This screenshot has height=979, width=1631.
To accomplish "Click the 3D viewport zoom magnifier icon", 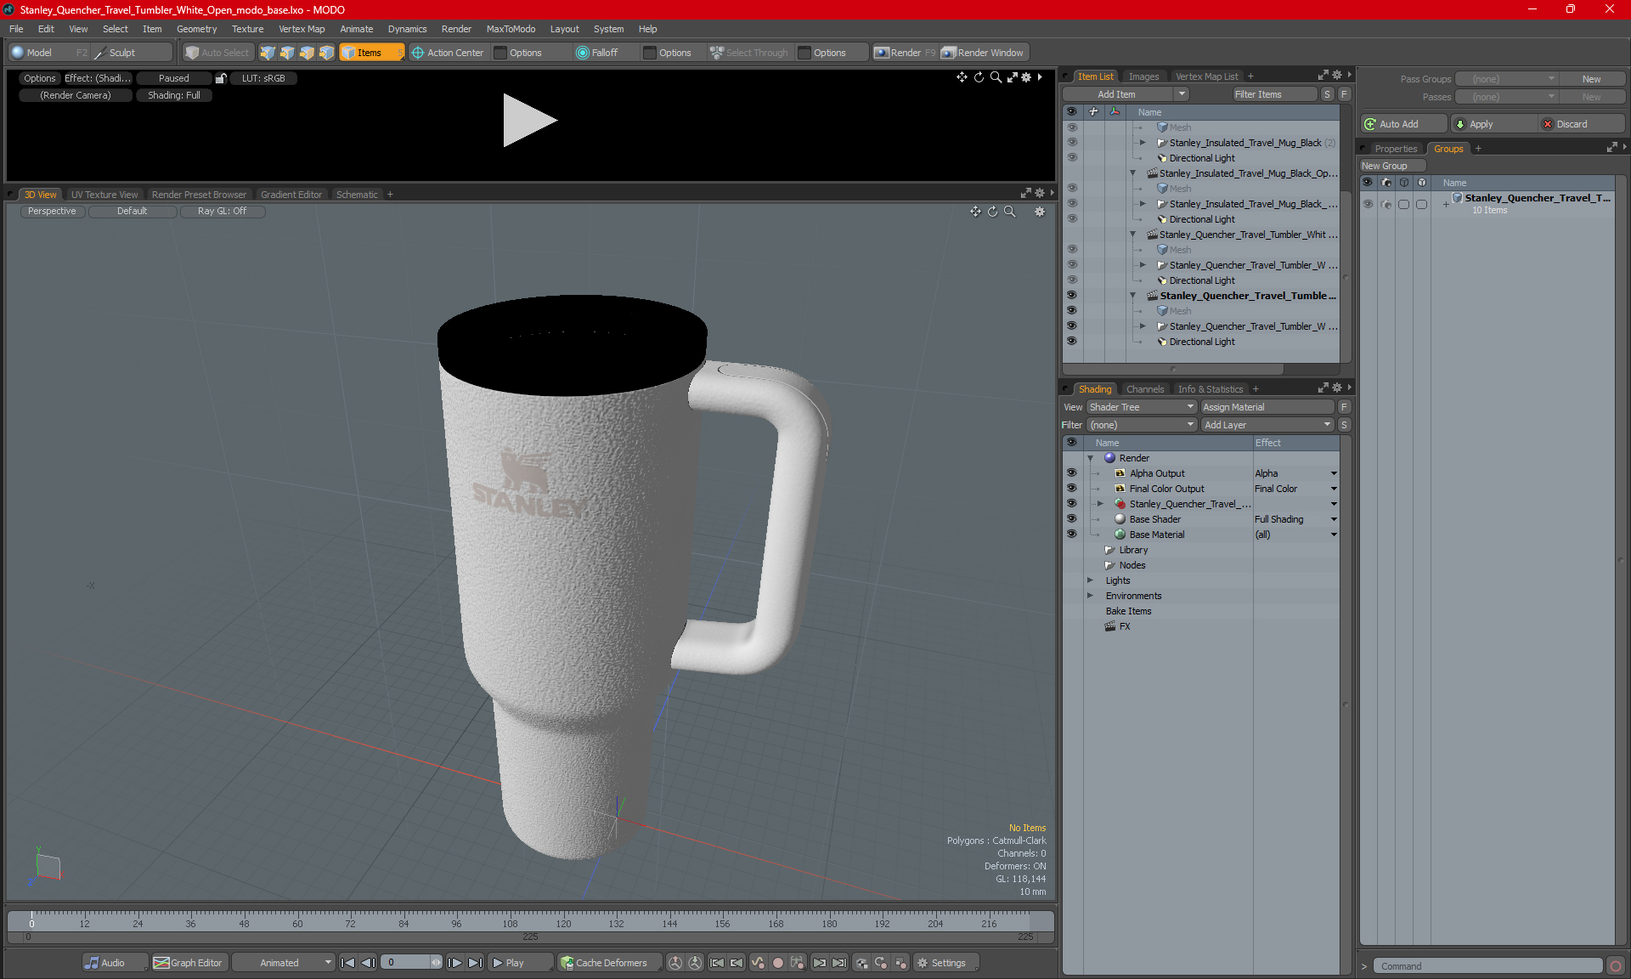I will click(x=1010, y=212).
